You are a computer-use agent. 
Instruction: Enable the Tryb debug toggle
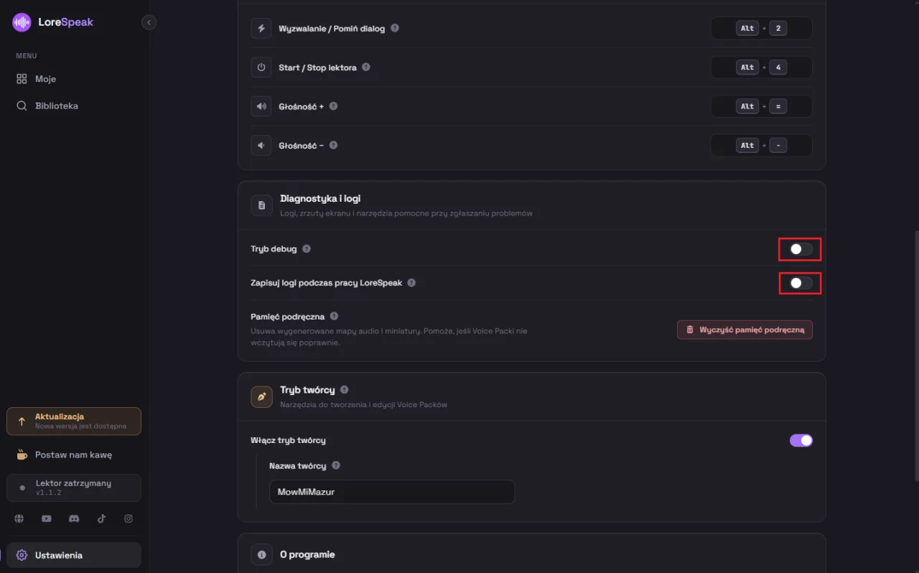tap(801, 249)
